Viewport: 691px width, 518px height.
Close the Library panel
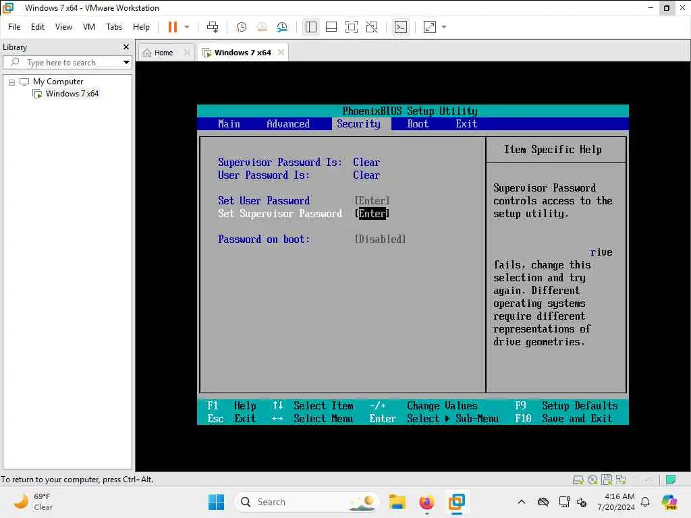click(126, 47)
